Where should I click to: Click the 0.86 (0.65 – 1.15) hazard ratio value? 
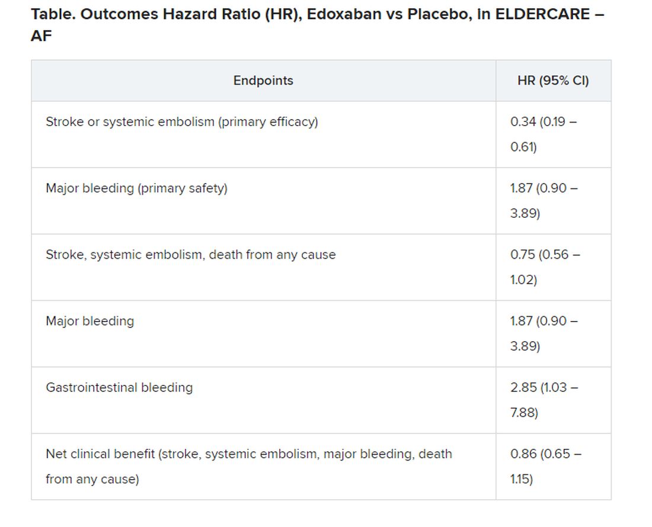(x=546, y=467)
